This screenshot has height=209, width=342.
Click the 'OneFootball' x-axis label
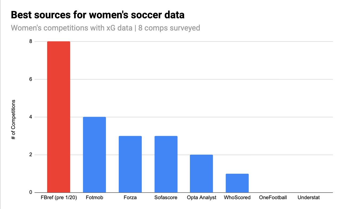coord(273,198)
